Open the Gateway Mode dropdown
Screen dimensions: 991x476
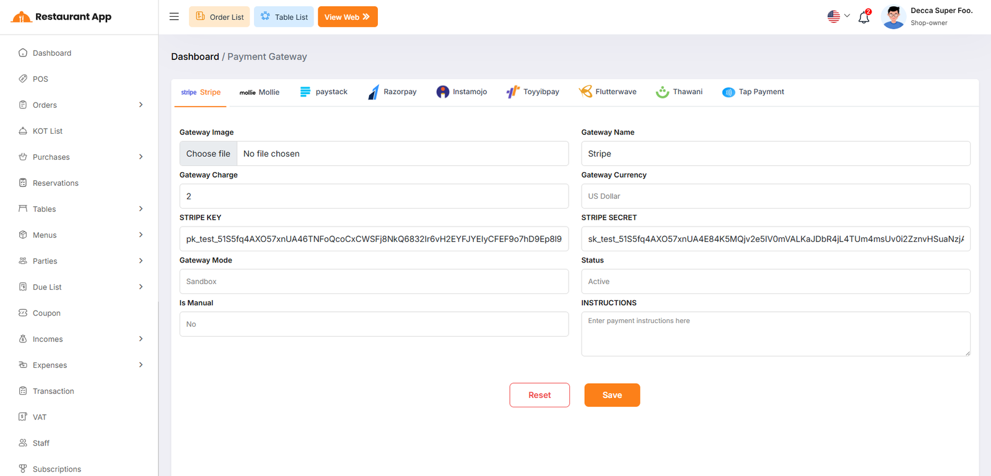pyautogui.click(x=373, y=282)
